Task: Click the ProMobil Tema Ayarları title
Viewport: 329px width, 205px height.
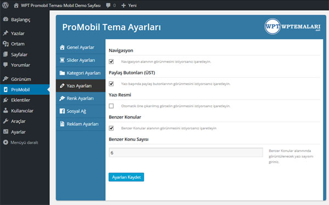Action: [x=112, y=27]
